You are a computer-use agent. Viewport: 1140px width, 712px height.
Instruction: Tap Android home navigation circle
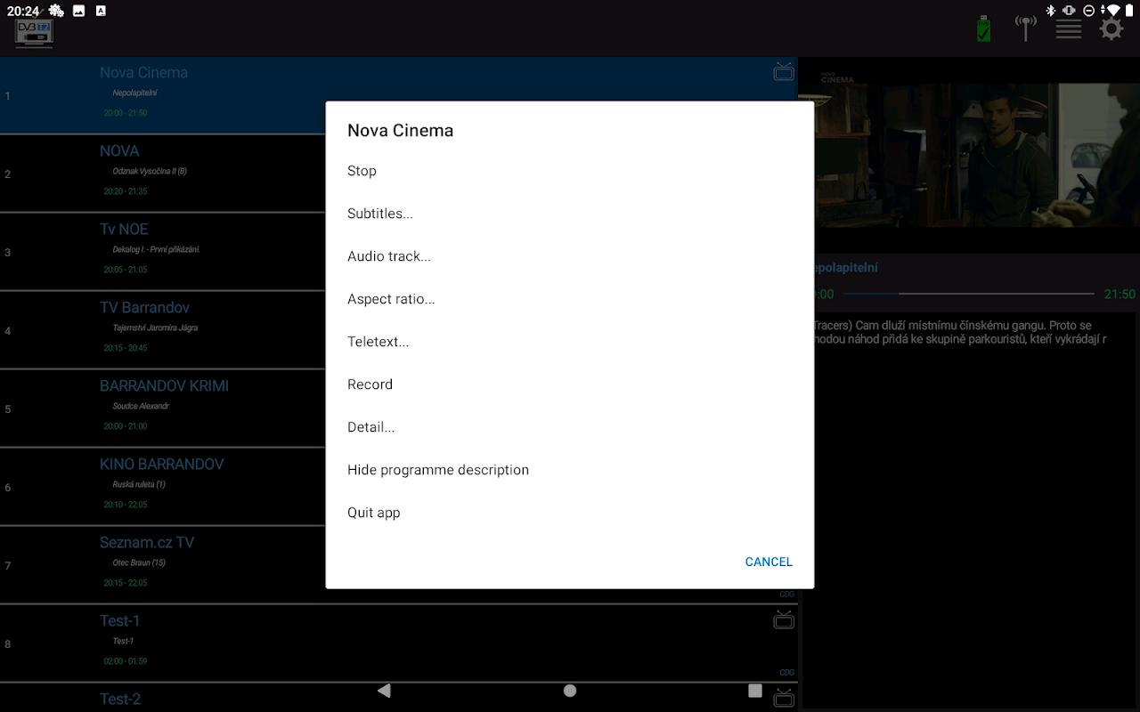pyautogui.click(x=570, y=691)
